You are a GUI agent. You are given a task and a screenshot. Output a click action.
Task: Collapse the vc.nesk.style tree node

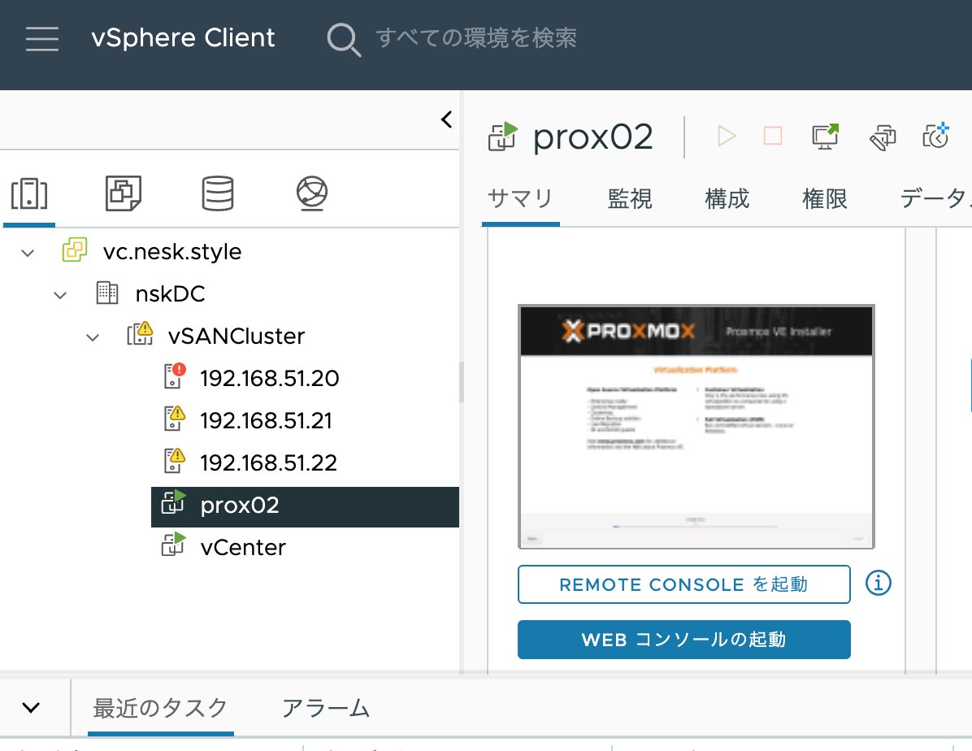click(x=28, y=253)
